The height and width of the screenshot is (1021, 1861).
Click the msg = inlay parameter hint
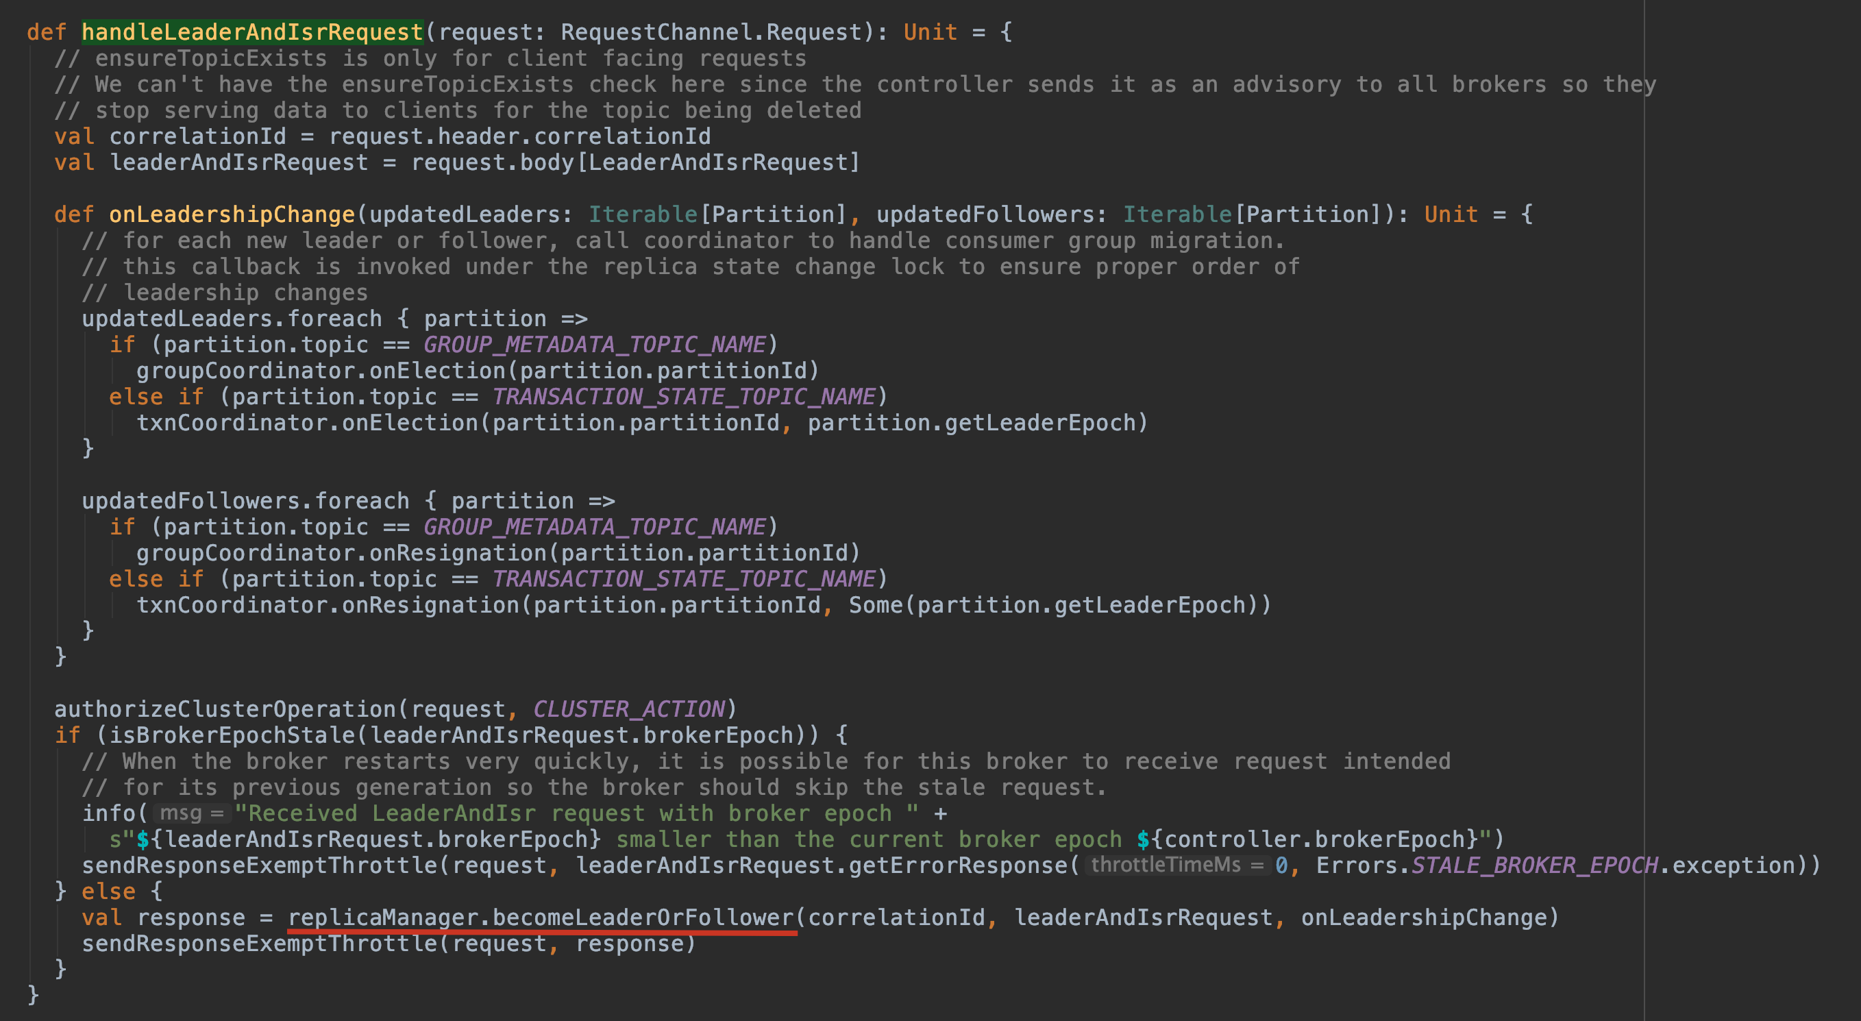(191, 813)
